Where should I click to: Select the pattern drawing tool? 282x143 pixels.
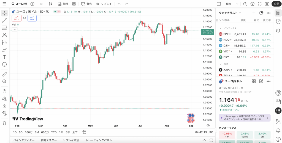(x=4, y=35)
